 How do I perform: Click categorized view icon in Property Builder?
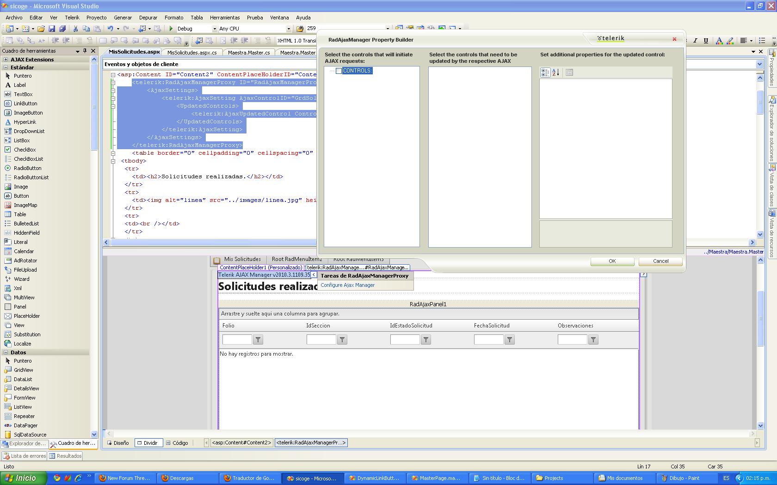pos(545,73)
